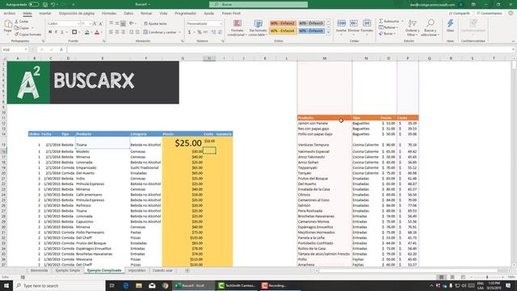Undo the last action

pos(53,5)
